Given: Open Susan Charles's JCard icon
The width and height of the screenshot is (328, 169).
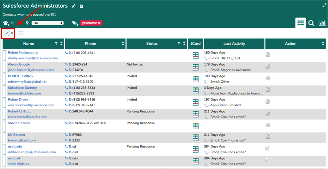Looking at the screenshot, I should [196, 126].
